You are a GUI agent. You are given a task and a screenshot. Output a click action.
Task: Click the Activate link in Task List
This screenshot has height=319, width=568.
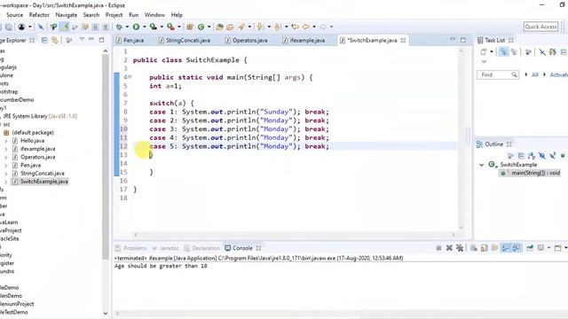click(x=558, y=74)
